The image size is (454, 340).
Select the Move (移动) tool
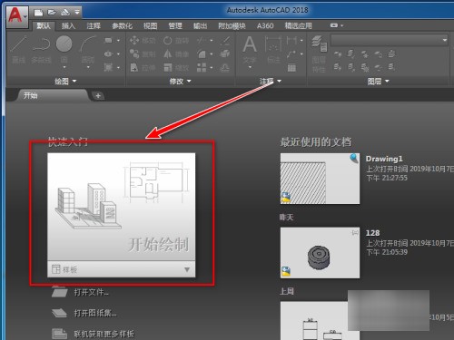(143, 40)
